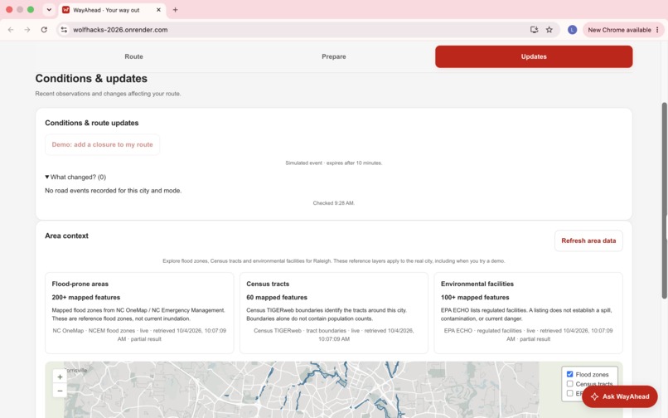
Task: Switch to the Route tab
Action: [x=133, y=56]
